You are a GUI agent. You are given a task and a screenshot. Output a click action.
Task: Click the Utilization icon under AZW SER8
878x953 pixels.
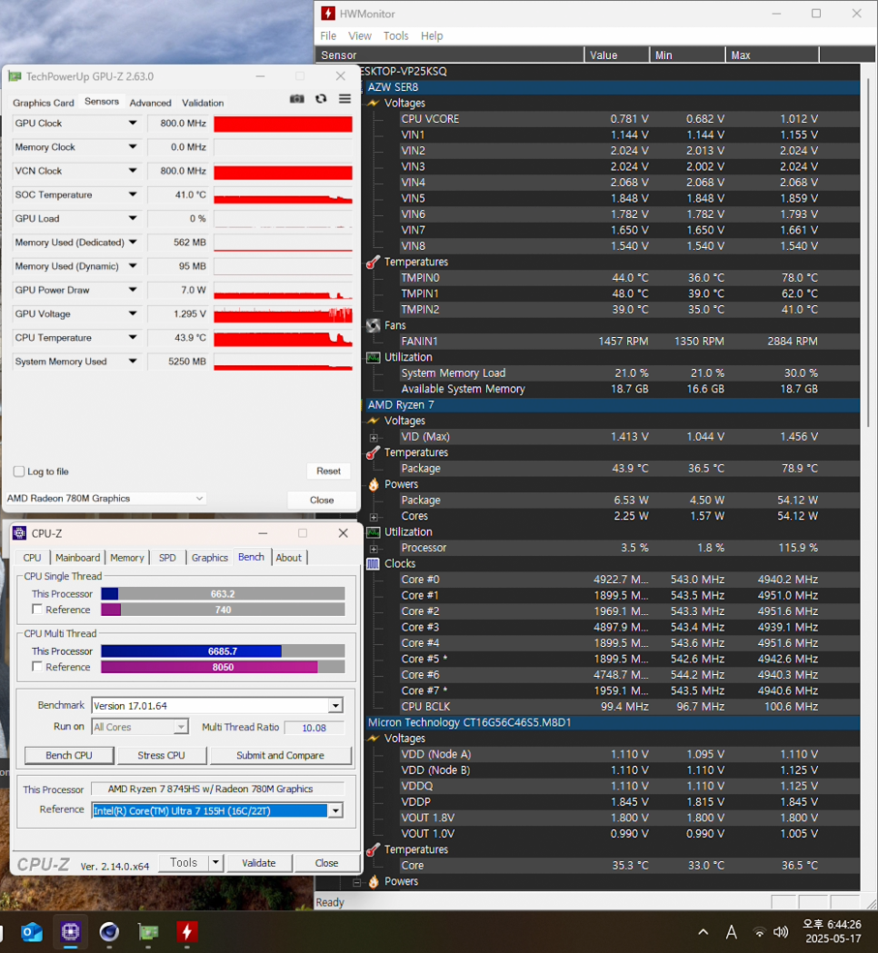click(x=374, y=357)
